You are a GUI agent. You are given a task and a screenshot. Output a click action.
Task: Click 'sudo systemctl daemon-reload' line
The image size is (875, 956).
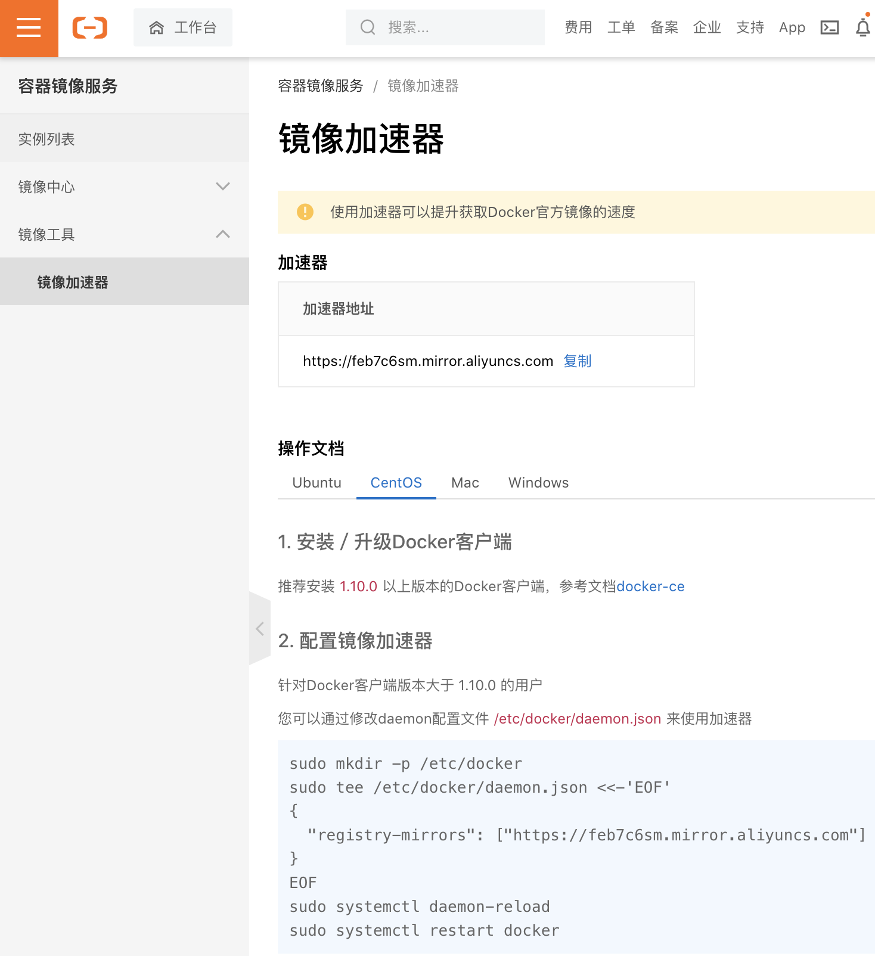(x=420, y=907)
